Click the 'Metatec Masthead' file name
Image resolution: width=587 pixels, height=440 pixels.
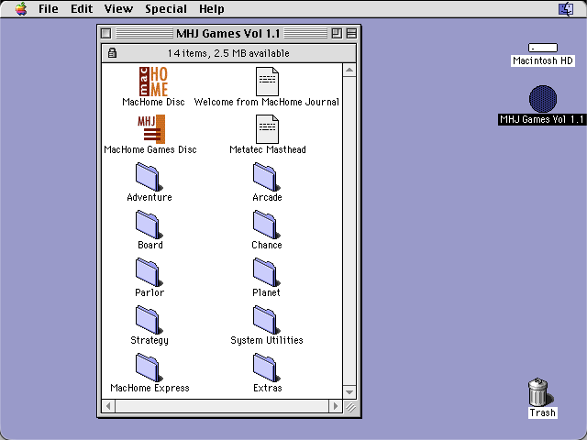click(x=268, y=149)
